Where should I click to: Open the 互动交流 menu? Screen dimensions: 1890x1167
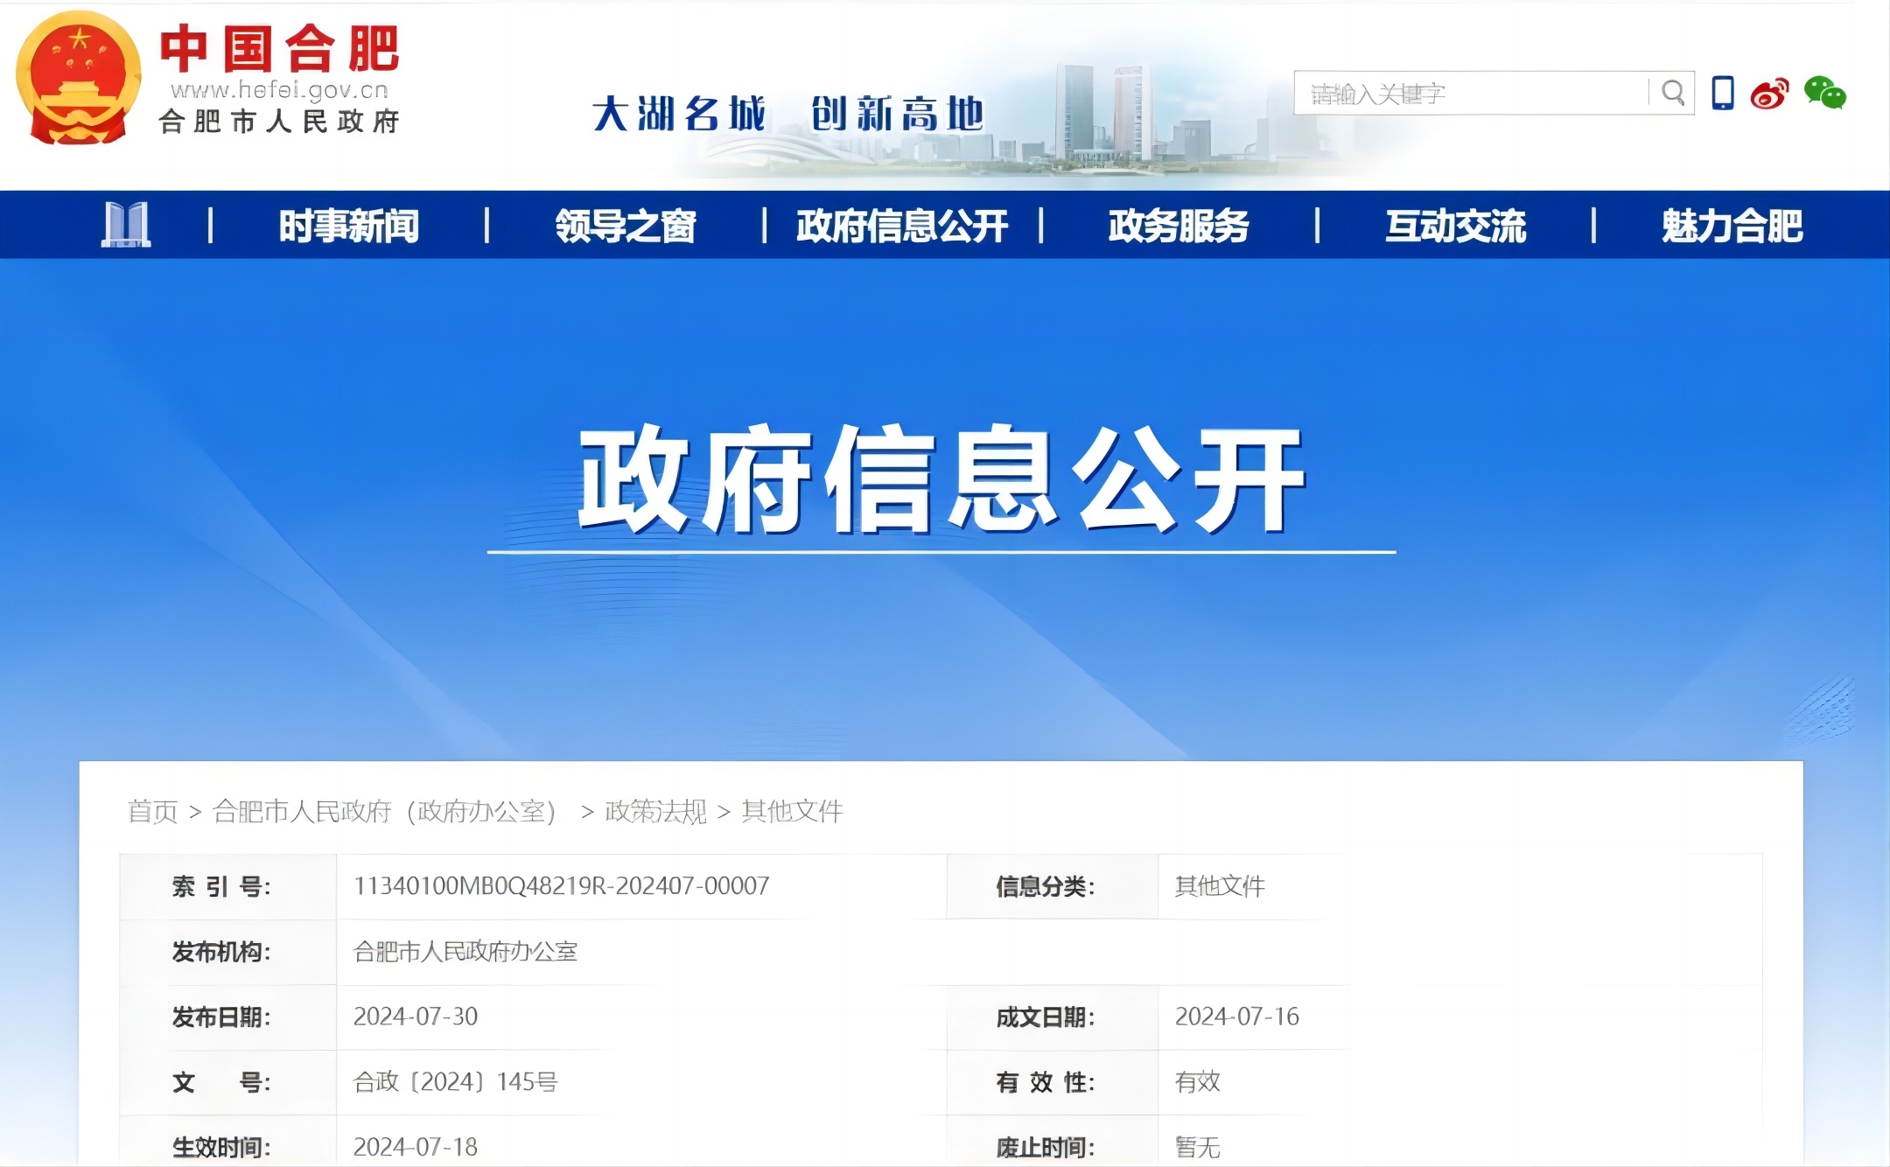pyautogui.click(x=1455, y=226)
